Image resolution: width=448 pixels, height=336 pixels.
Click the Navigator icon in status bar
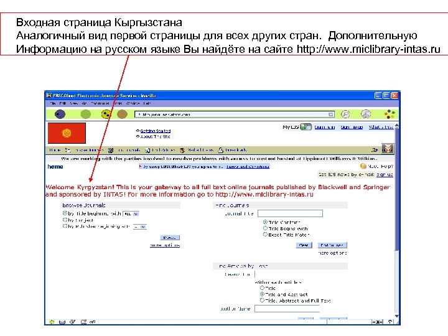point(52,322)
